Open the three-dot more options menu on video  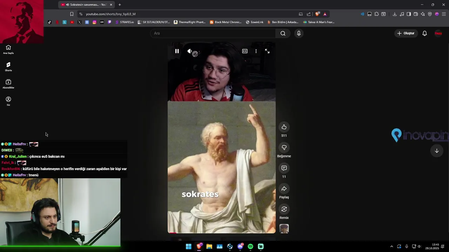[256, 51]
